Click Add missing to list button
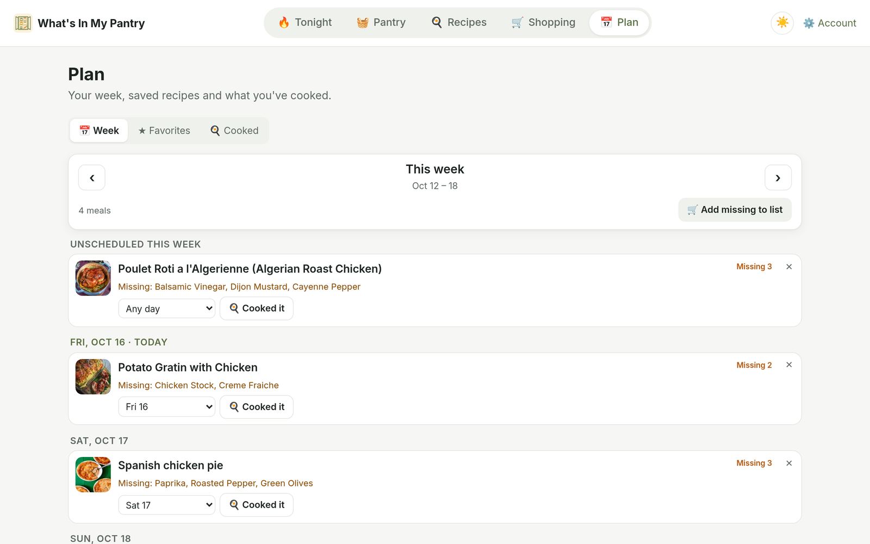This screenshot has width=870, height=544. [735, 210]
